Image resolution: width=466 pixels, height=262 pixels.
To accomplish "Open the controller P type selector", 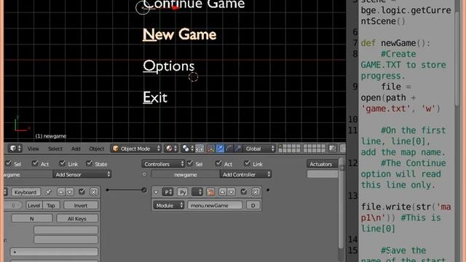I will [167, 192].
